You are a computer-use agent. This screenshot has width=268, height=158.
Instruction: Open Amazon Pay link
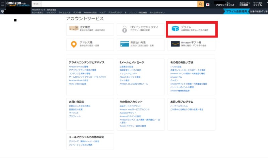click(176, 77)
